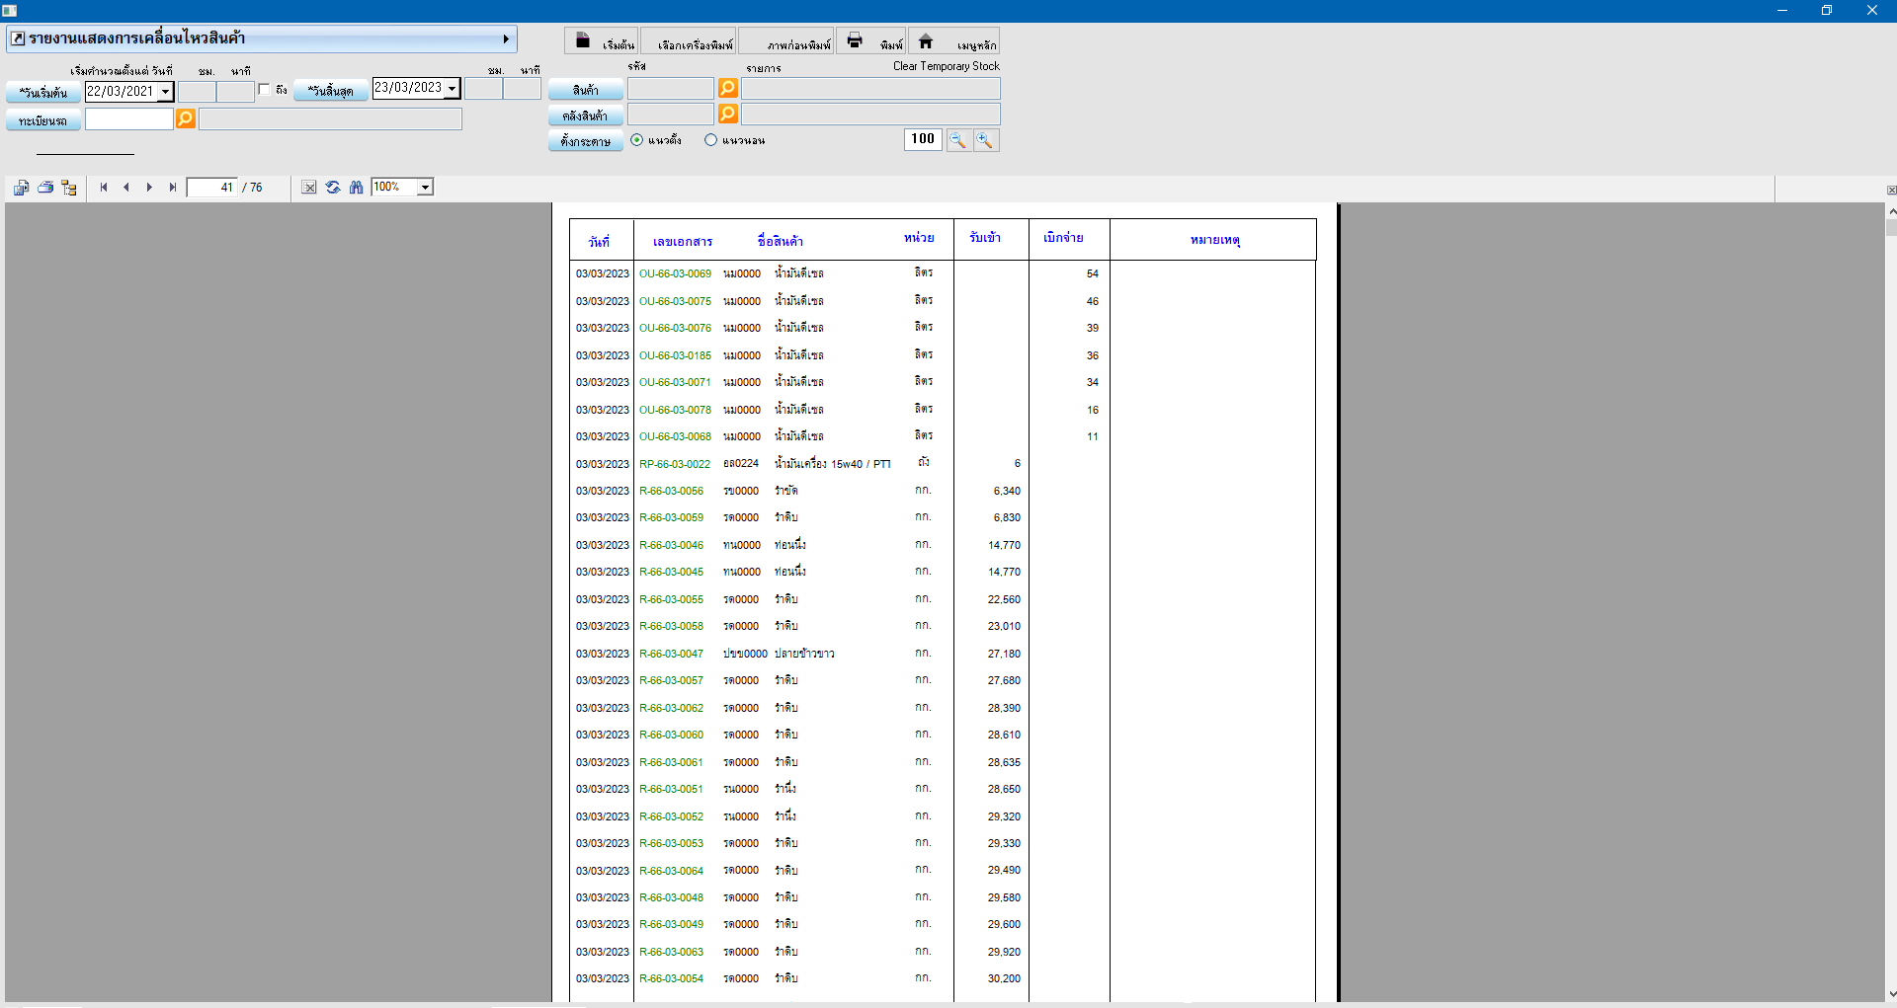Click the print report icon in viewer toolbar
The image size is (1897, 1008).
(45, 188)
